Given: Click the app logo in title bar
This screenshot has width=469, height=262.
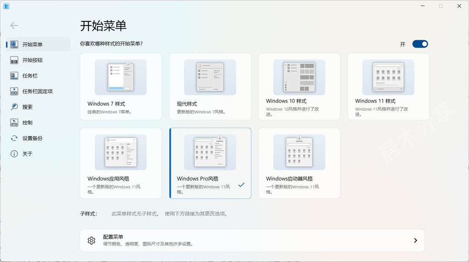Looking at the screenshot, I should coord(6,6).
